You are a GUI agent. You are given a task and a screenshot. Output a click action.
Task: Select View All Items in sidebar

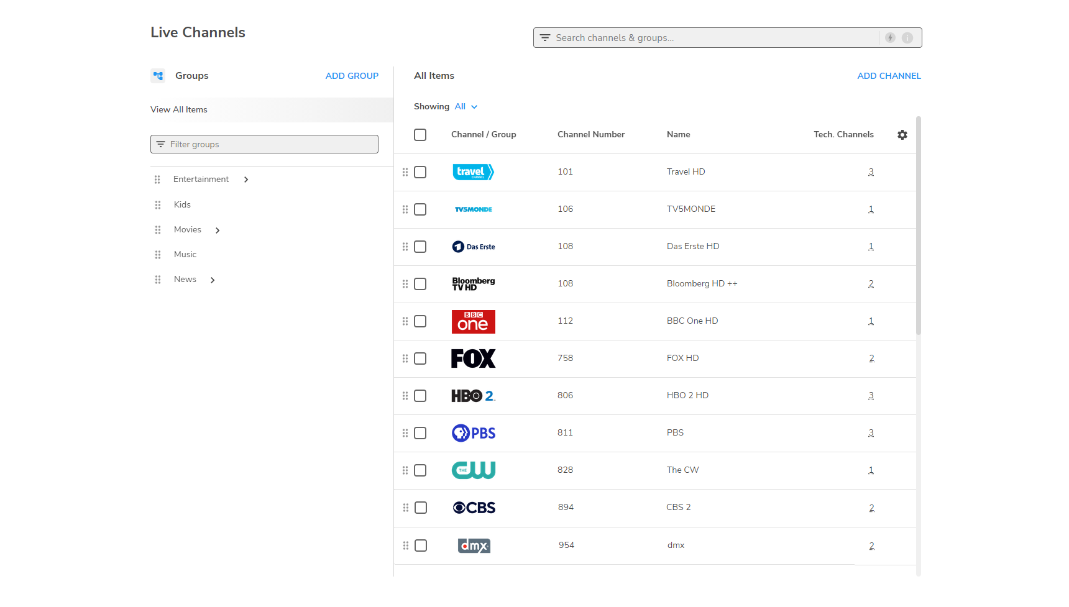179,110
